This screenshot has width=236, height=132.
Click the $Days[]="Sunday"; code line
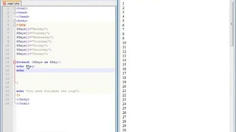(32, 54)
